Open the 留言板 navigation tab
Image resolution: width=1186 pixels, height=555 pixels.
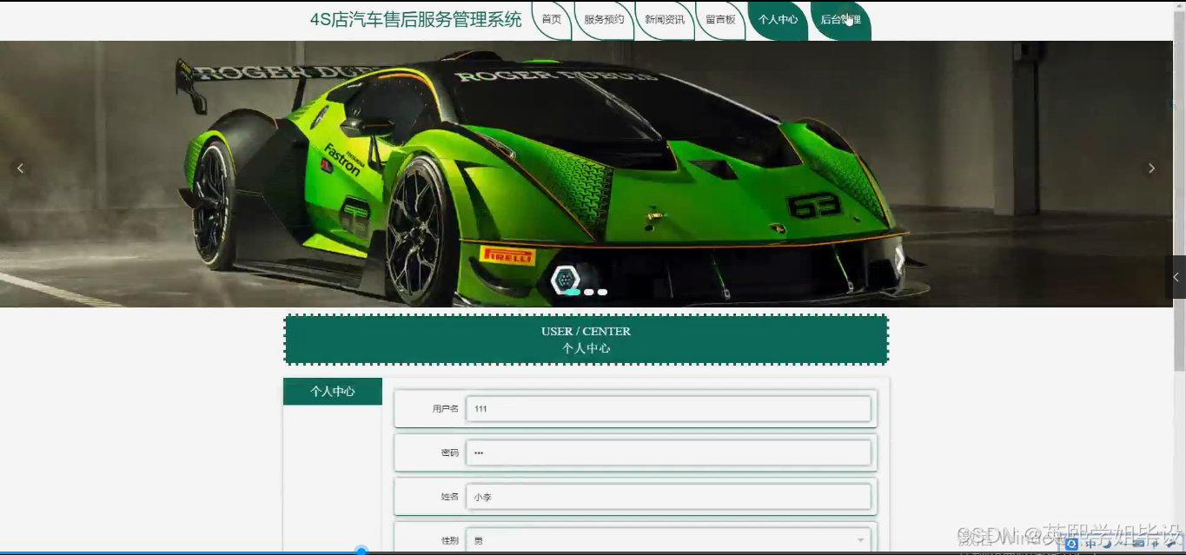coord(720,20)
